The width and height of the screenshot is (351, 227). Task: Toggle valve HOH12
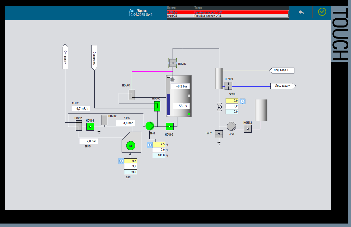(248, 129)
